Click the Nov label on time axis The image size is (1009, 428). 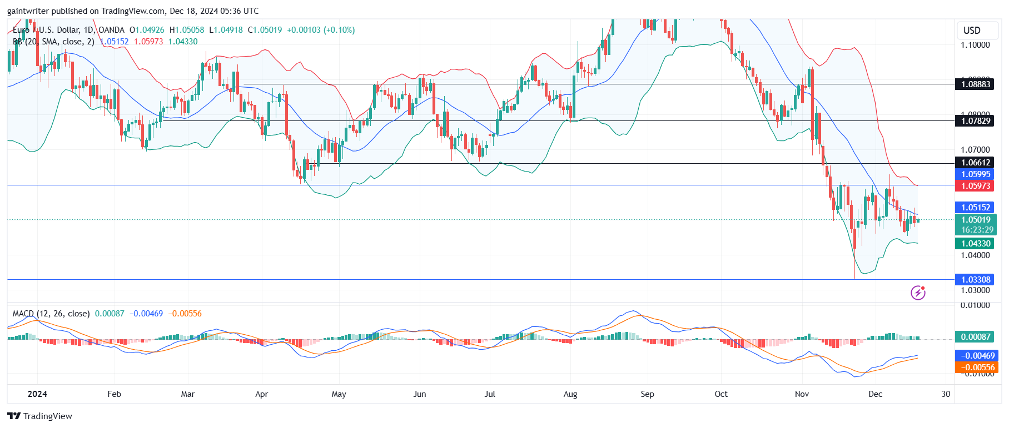point(802,394)
